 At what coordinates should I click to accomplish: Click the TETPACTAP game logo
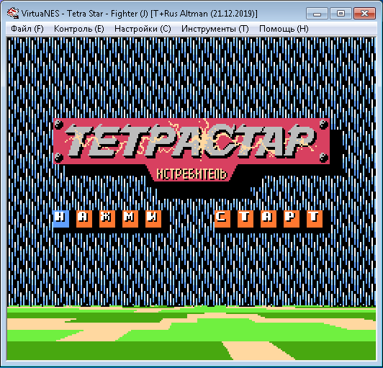click(x=191, y=140)
